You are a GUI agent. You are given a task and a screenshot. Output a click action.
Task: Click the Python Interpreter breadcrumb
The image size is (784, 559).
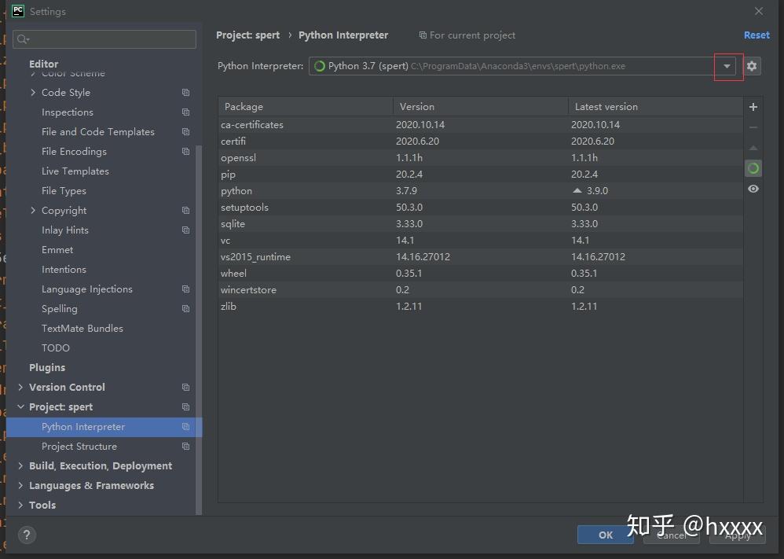point(343,35)
